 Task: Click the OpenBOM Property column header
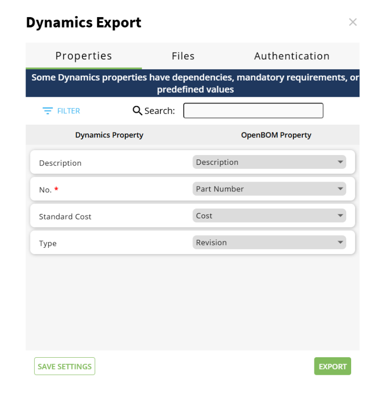coord(276,135)
